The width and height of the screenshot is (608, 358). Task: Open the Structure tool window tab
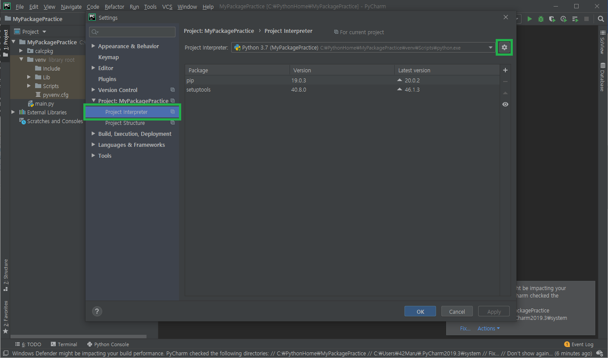click(5, 275)
